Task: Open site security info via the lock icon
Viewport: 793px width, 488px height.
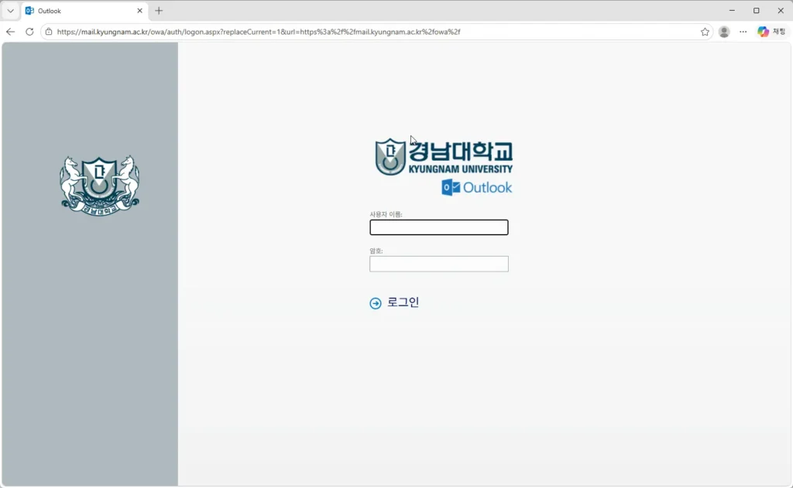Action: pyautogui.click(x=48, y=32)
